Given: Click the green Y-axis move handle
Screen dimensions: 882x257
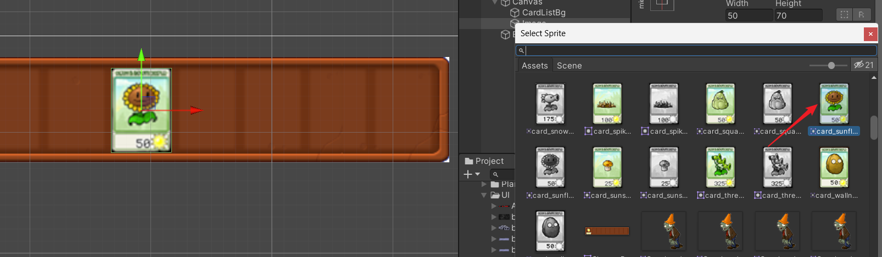Looking at the screenshot, I should tap(141, 55).
